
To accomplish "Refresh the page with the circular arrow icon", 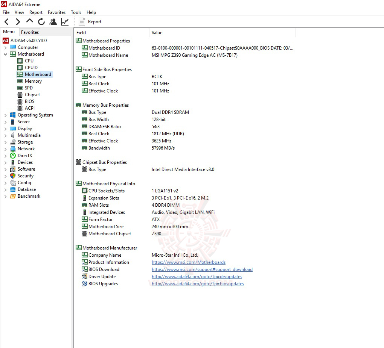I will pos(41,22).
